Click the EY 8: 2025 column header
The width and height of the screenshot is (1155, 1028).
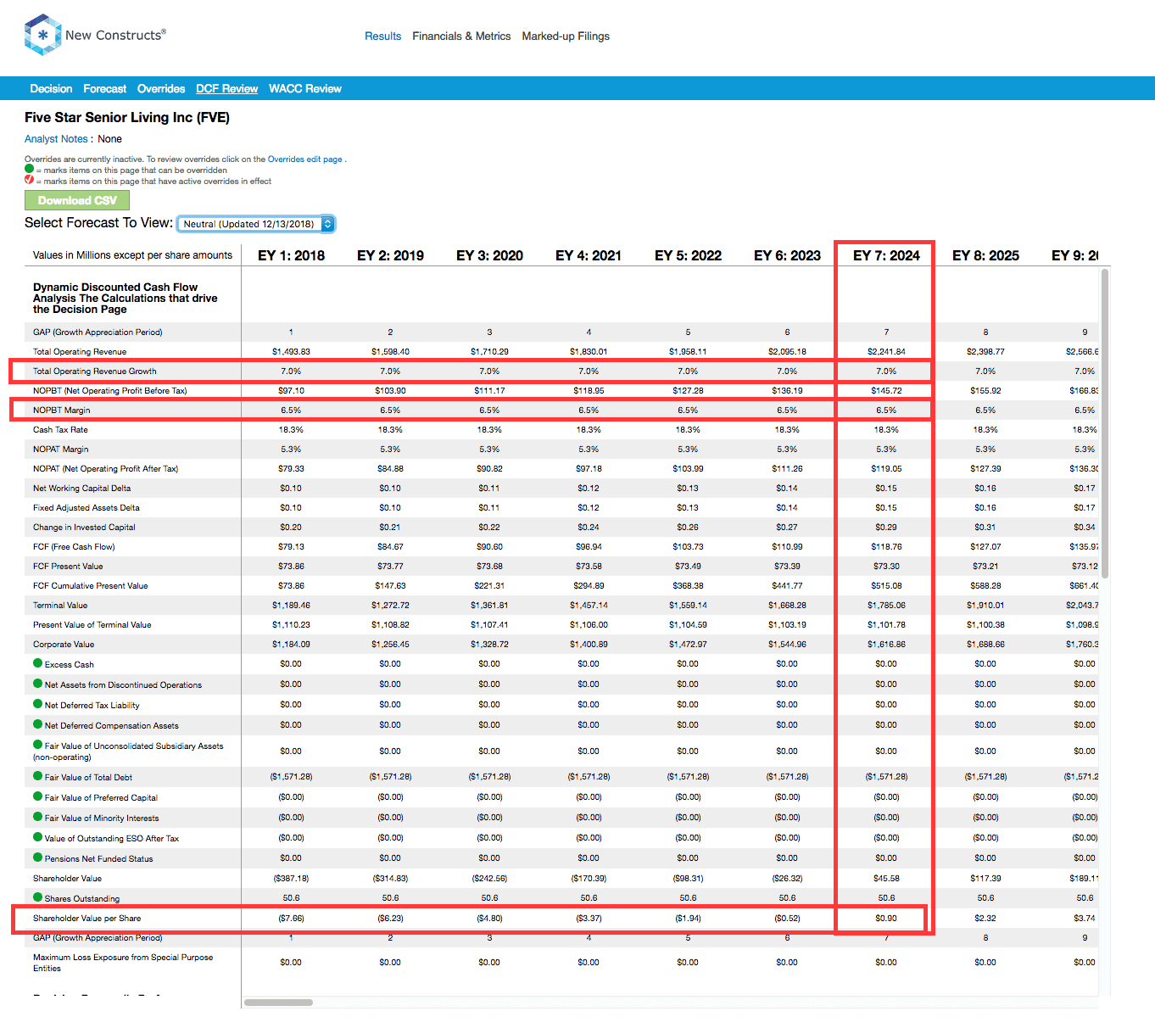[985, 255]
